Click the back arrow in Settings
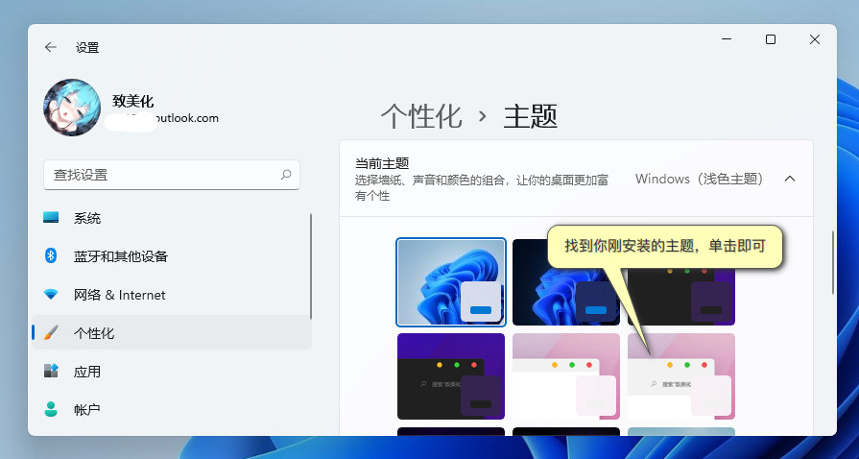The height and width of the screenshot is (459, 859). (x=51, y=47)
